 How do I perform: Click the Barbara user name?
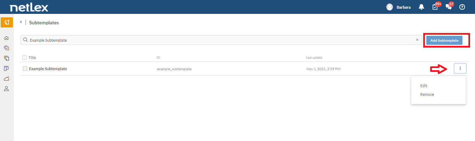(x=403, y=7)
